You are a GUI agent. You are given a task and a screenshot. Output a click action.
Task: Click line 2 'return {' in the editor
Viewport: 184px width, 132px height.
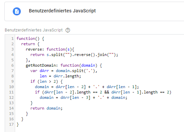[x=30, y=44]
